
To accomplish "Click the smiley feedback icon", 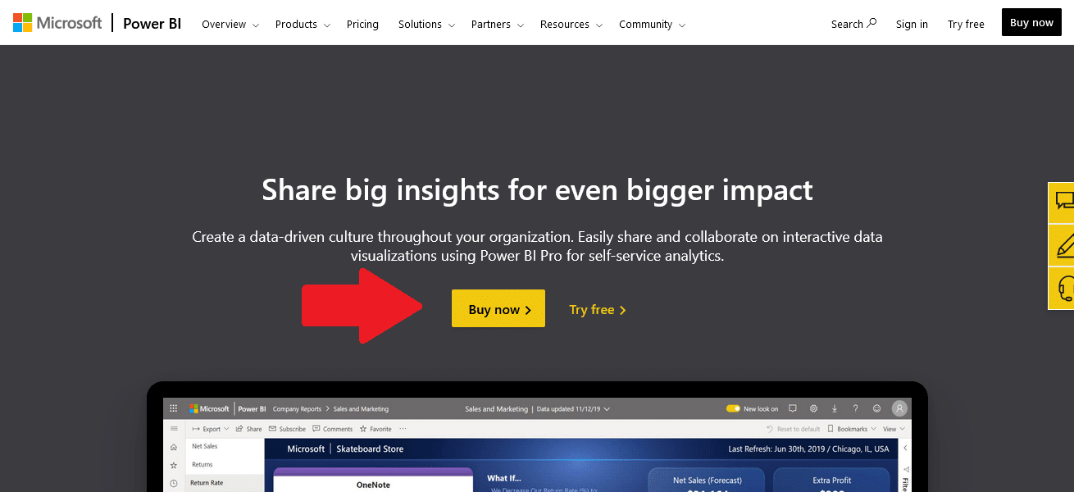I will pyautogui.click(x=877, y=408).
